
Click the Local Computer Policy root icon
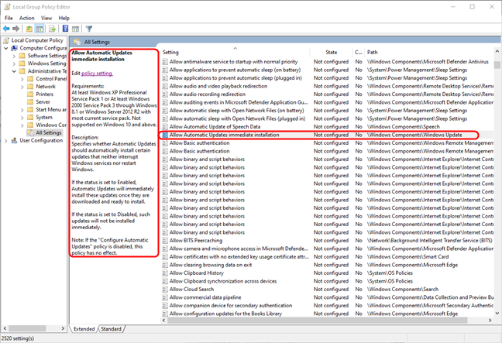(6, 40)
